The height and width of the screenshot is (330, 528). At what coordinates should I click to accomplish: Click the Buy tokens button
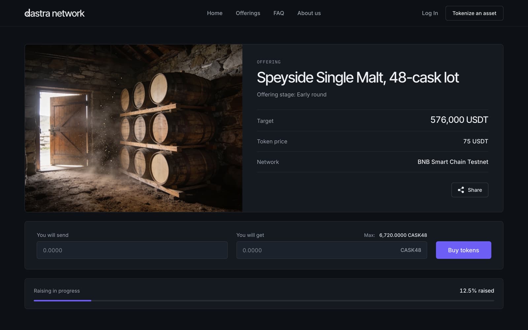point(463,250)
